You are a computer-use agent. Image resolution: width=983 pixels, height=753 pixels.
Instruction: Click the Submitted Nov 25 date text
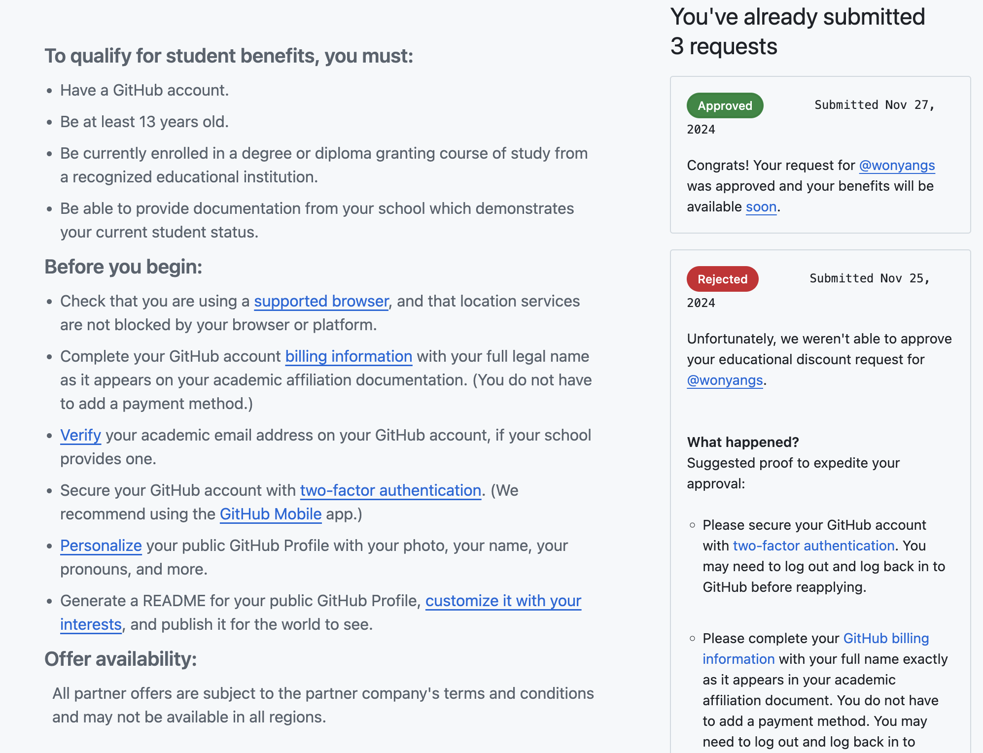[869, 278]
